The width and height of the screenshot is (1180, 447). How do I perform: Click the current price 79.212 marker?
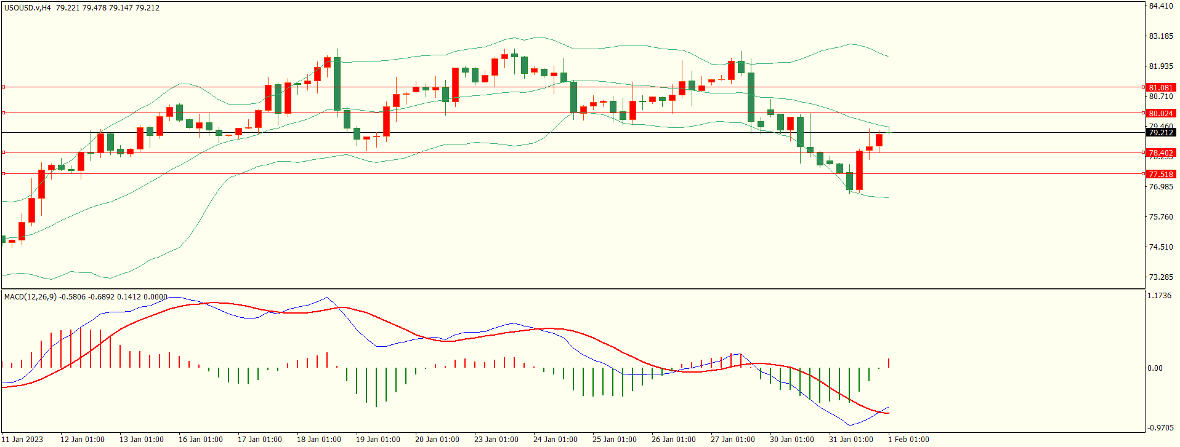point(1160,132)
